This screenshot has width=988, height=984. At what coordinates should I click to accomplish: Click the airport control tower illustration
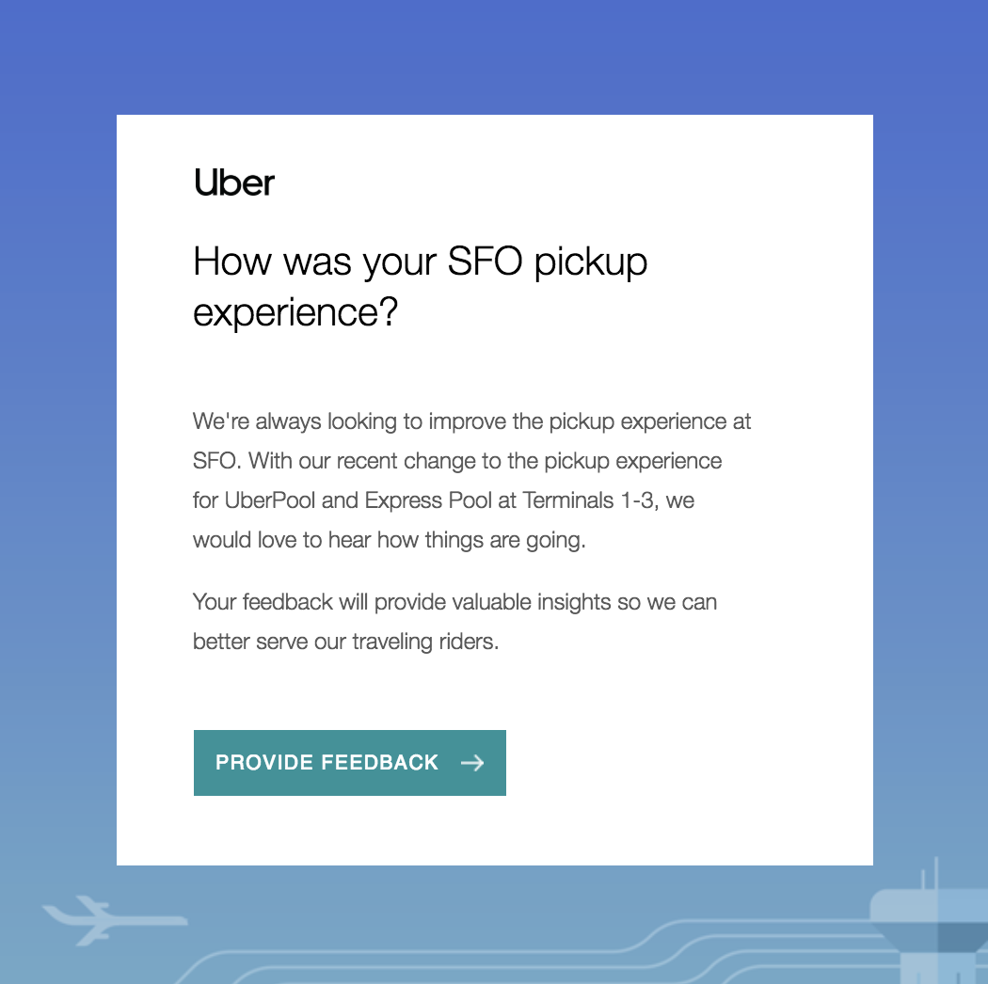click(x=929, y=921)
